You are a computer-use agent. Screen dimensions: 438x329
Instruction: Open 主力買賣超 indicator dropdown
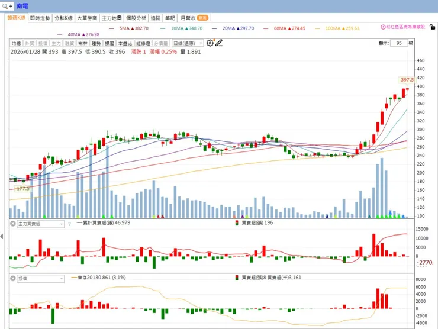41,224
